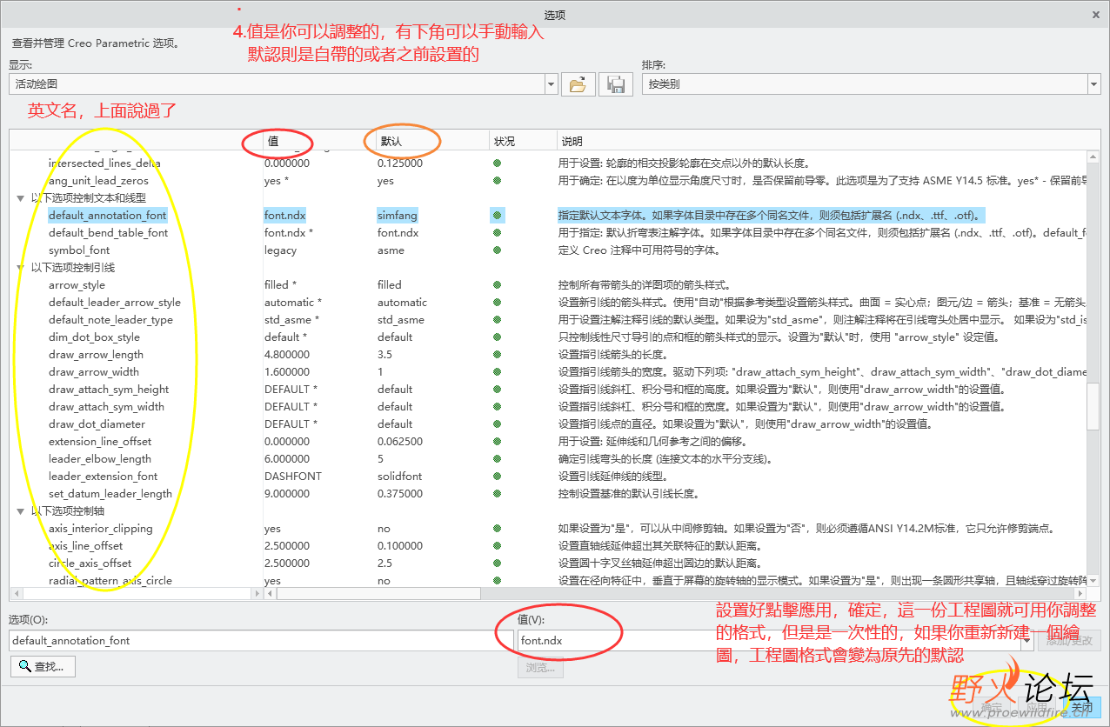Sort by the 默认 column header

431,141
